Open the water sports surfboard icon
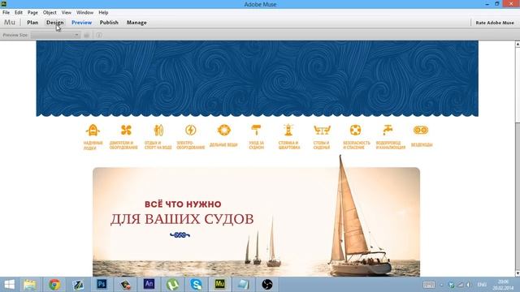Screen dimensions: 520x292 point(158,130)
